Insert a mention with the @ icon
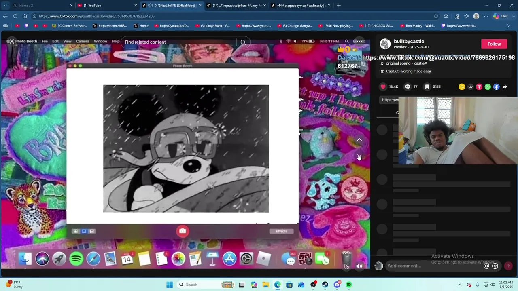The height and width of the screenshot is (291, 518). (x=486, y=266)
